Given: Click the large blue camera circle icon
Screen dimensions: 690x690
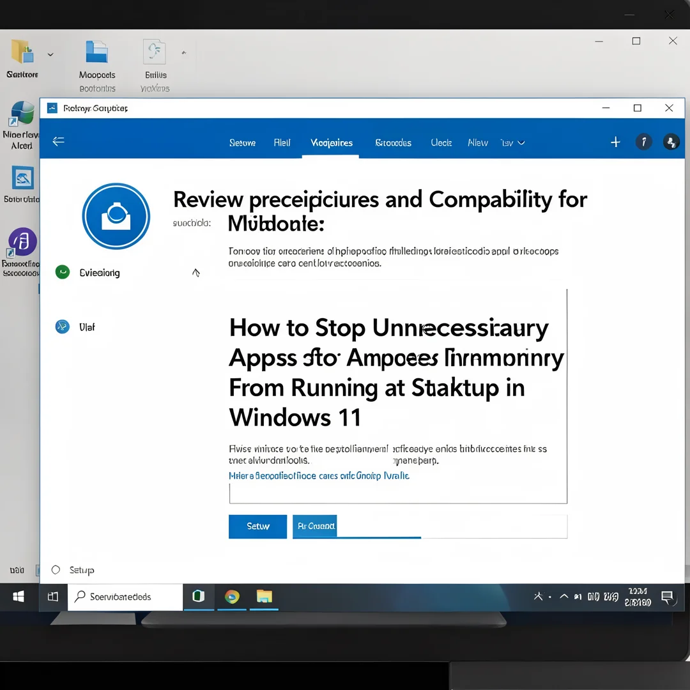Looking at the screenshot, I should coord(116,216).
